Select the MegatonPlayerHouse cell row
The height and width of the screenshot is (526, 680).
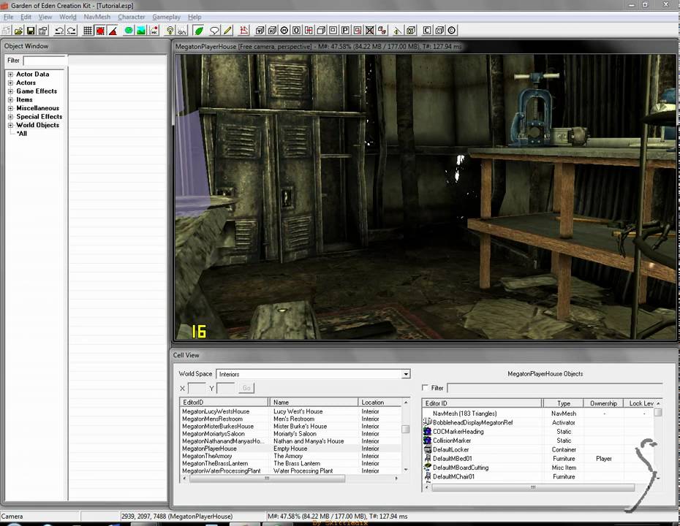coord(290,449)
